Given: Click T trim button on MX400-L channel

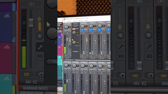Looking at the screenshot, I should click(x=87, y=83).
